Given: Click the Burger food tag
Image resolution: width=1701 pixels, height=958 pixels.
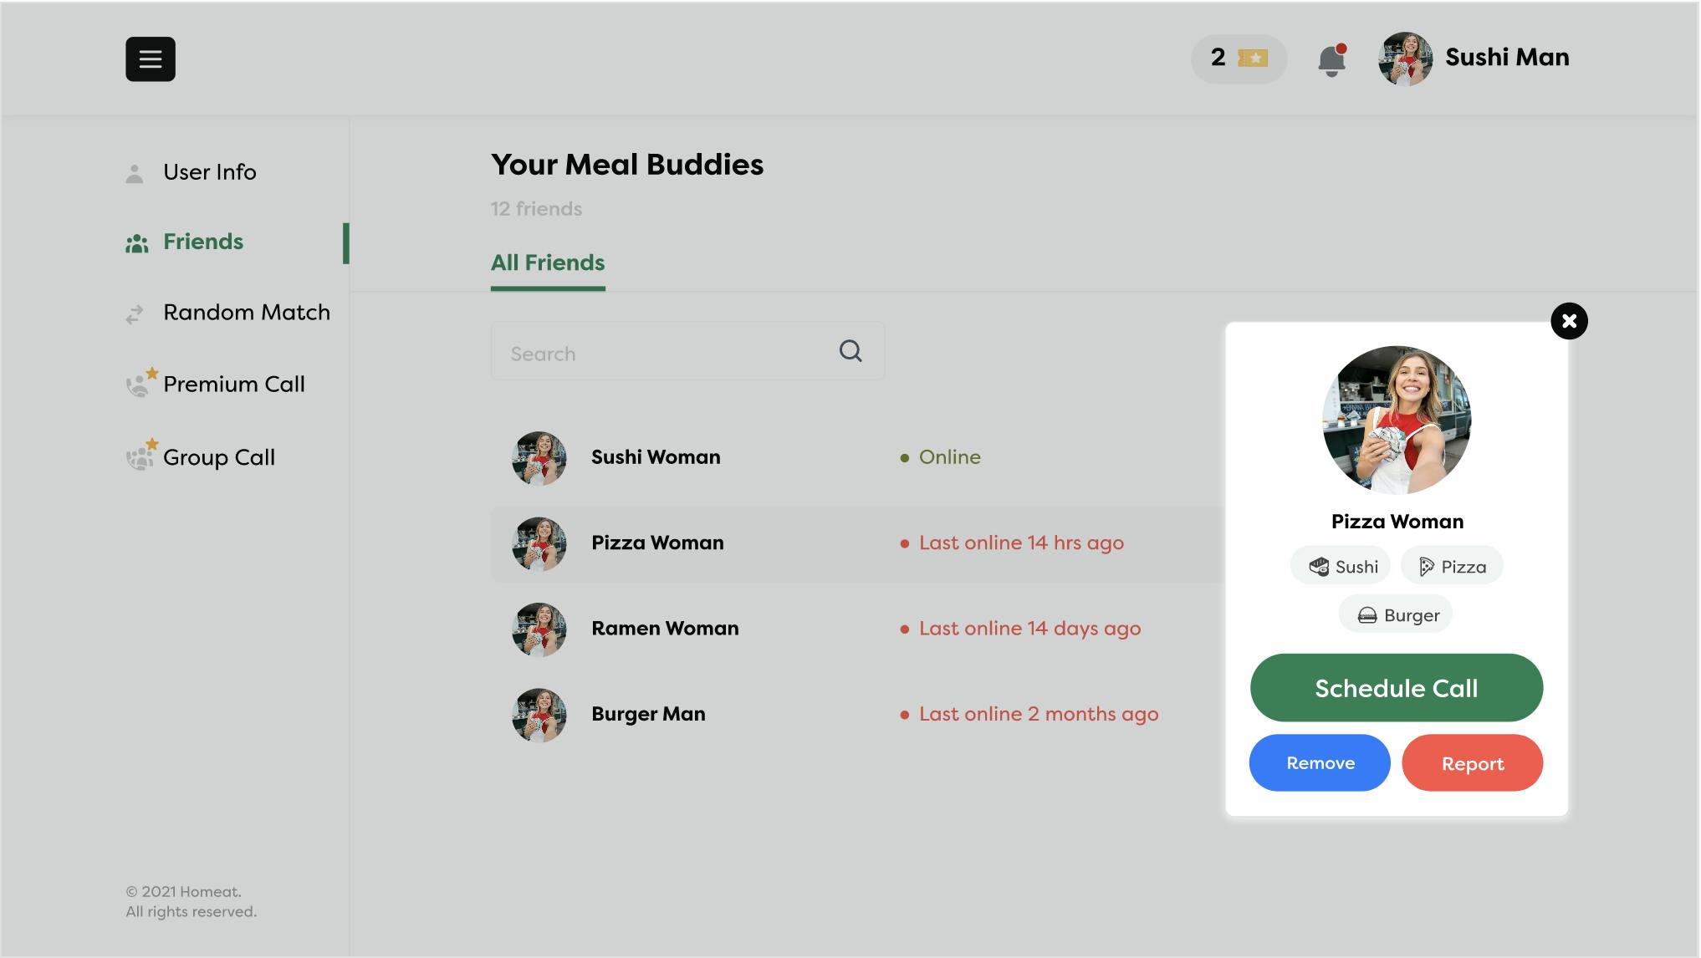Looking at the screenshot, I should pyautogui.click(x=1396, y=615).
